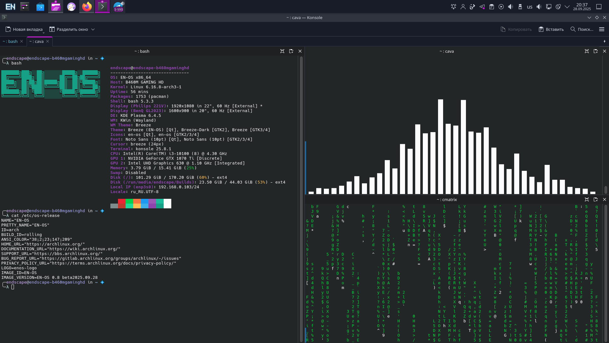The height and width of the screenshot is (343, 609).
Task: Maximize the cava pane with its header icon
Action: [586, 51]
